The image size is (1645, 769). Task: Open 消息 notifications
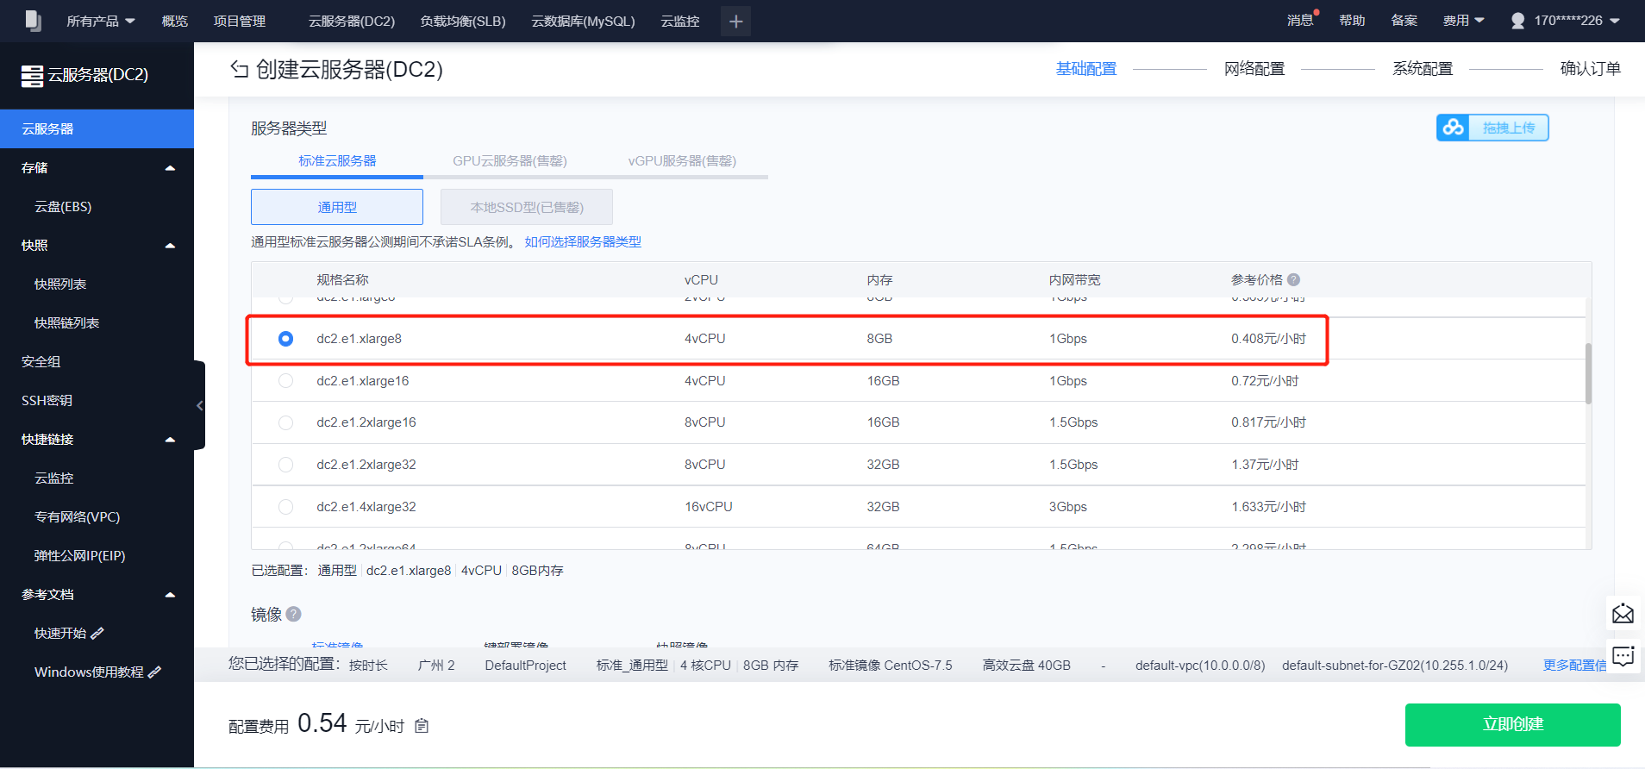tap(1300, 21)
